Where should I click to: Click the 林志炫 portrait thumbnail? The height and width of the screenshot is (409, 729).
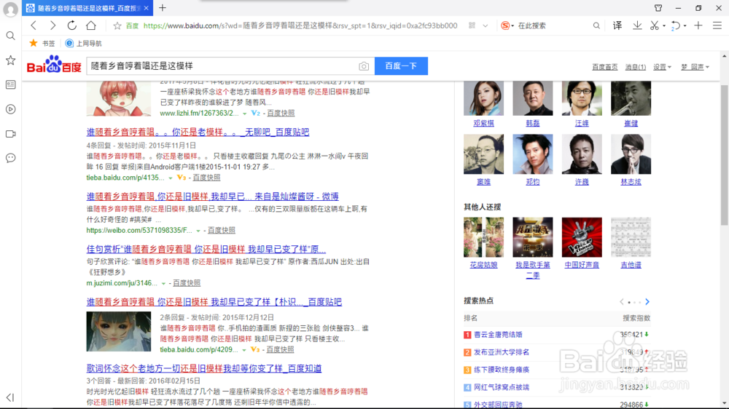[x=631, y=154]
